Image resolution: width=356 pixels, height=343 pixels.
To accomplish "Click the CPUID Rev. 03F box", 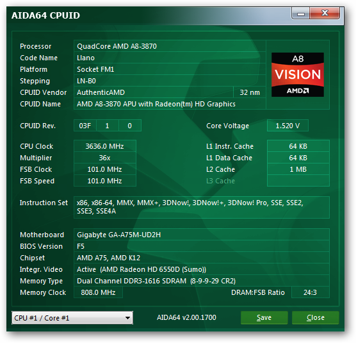I will point(85,126).
